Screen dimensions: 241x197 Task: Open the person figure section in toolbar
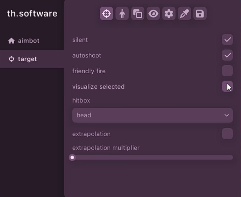click(122, 14)
